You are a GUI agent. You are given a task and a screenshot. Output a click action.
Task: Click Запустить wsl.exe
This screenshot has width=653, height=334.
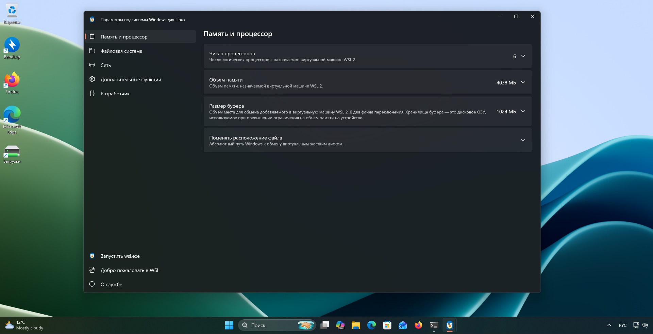pyautogui.click(x=120, y=256)
